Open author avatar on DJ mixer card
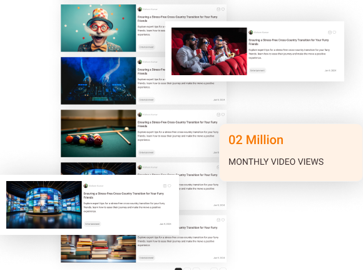The width and height of the screenshot is (363, 270). click(140, 62)
